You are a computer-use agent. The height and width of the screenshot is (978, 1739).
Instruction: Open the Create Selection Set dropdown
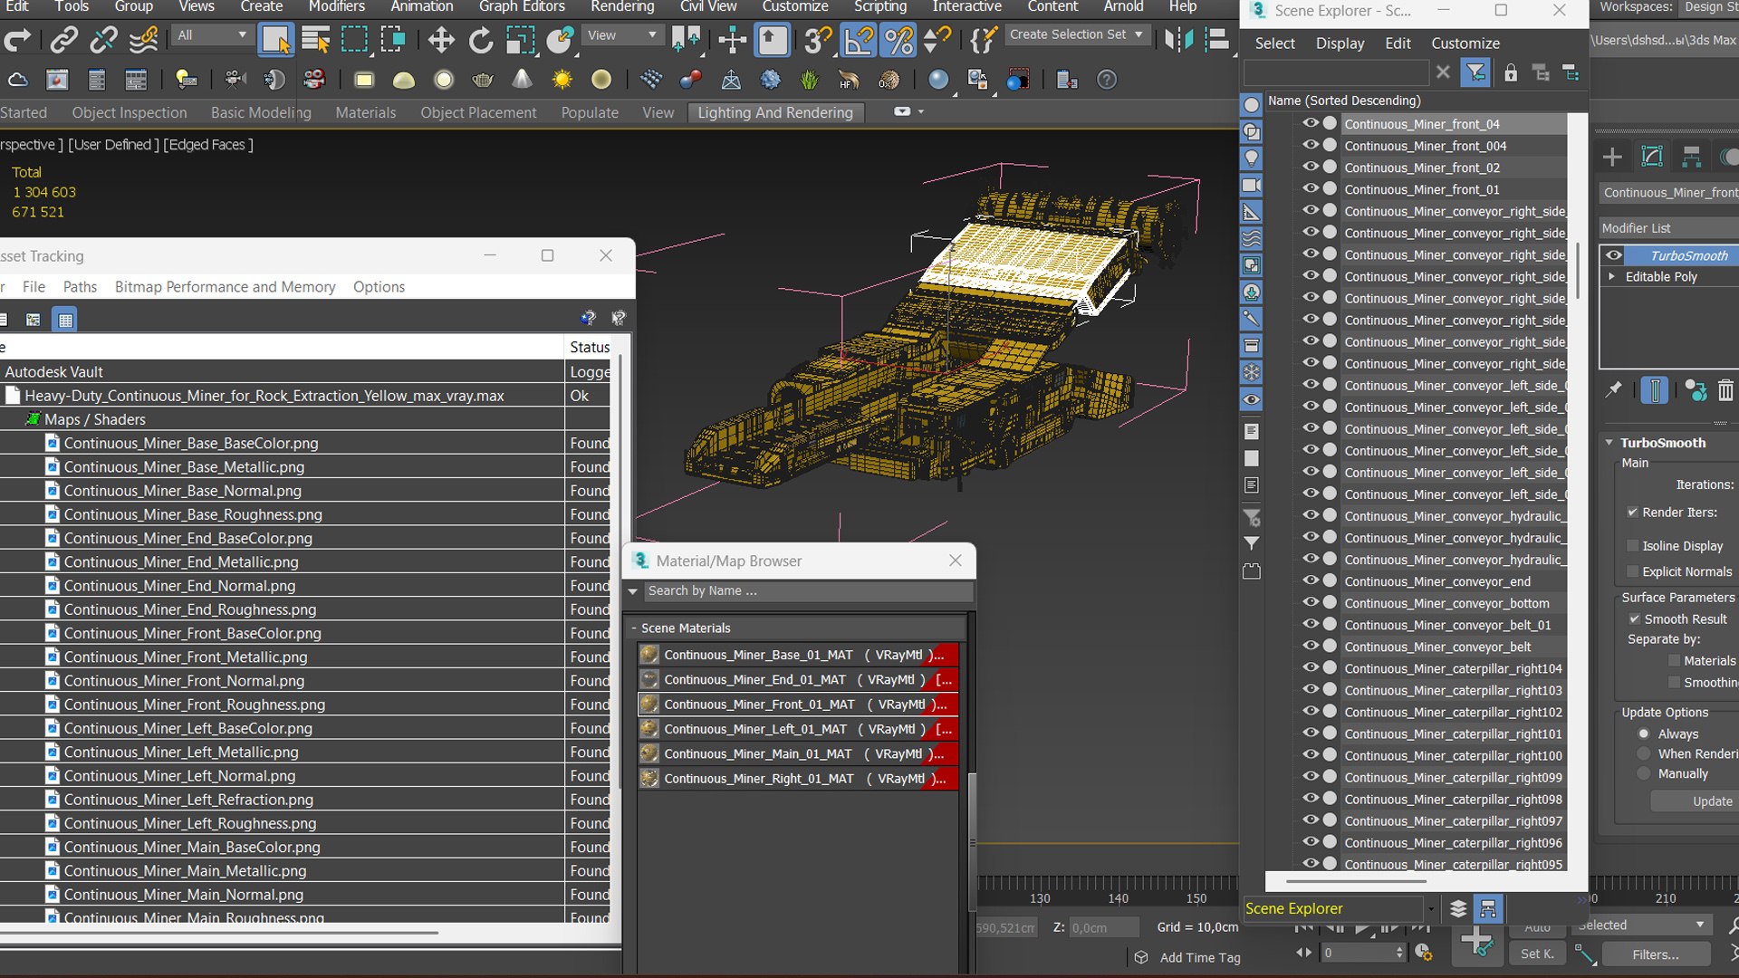(1077, 34)
